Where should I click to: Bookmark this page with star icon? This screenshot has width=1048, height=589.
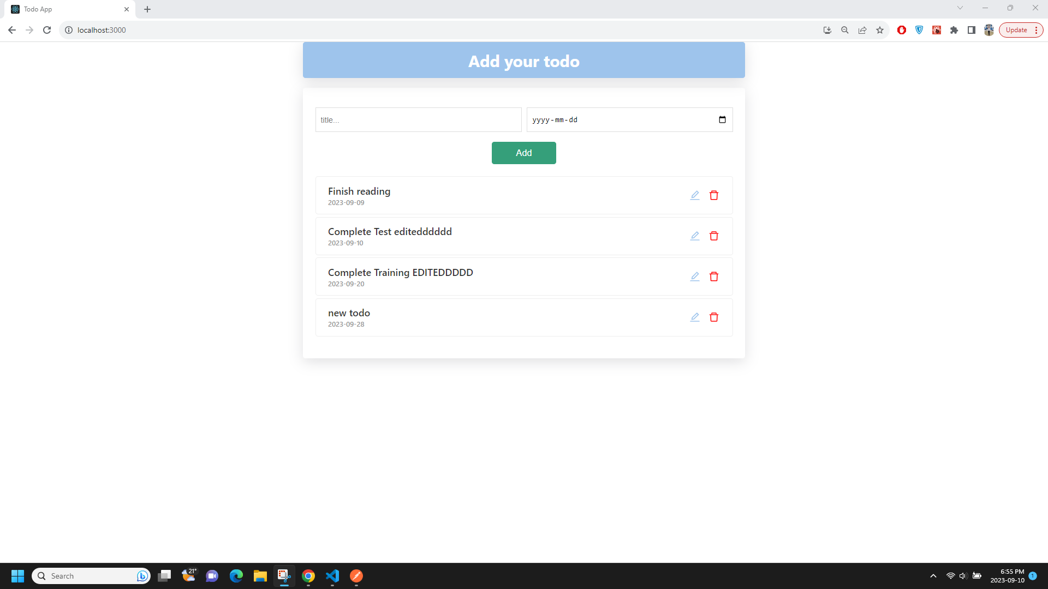[880, 30]
